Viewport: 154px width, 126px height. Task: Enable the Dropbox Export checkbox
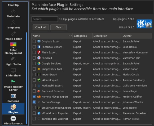34,41
